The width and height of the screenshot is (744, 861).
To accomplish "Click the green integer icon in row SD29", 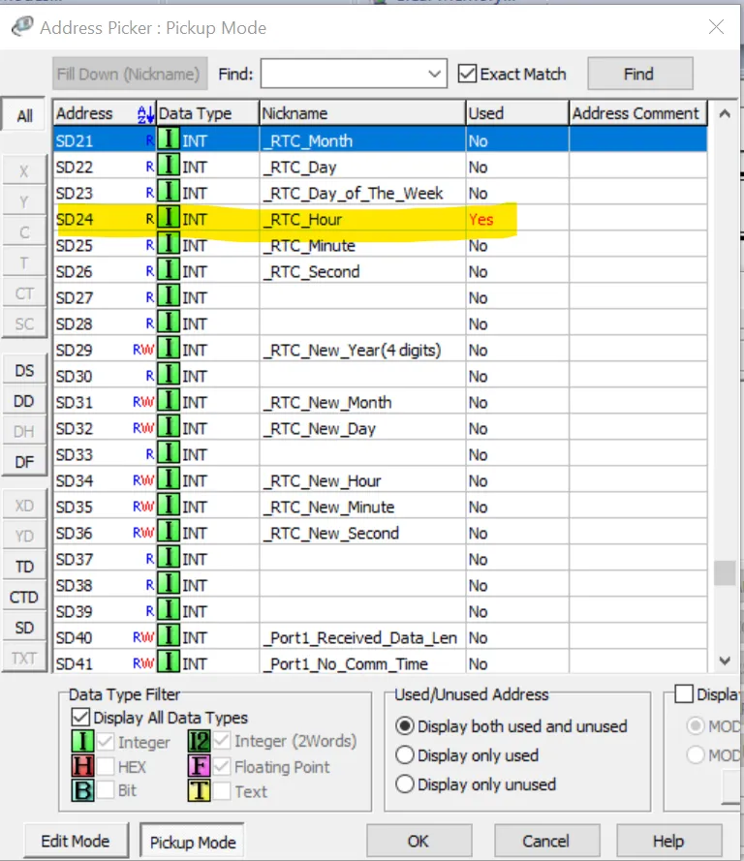I will pos(169,350).
